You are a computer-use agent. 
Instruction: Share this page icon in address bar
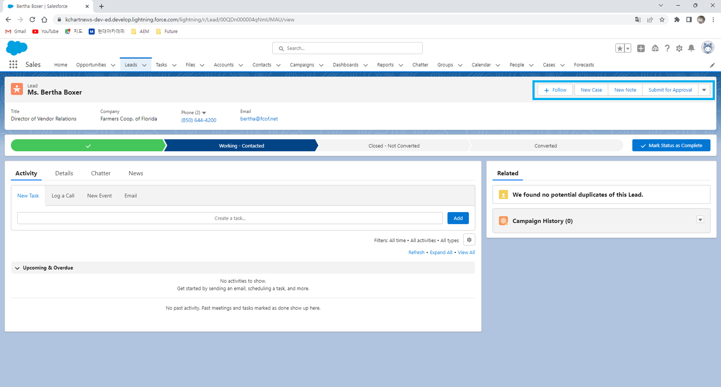(x=650, y=20)
